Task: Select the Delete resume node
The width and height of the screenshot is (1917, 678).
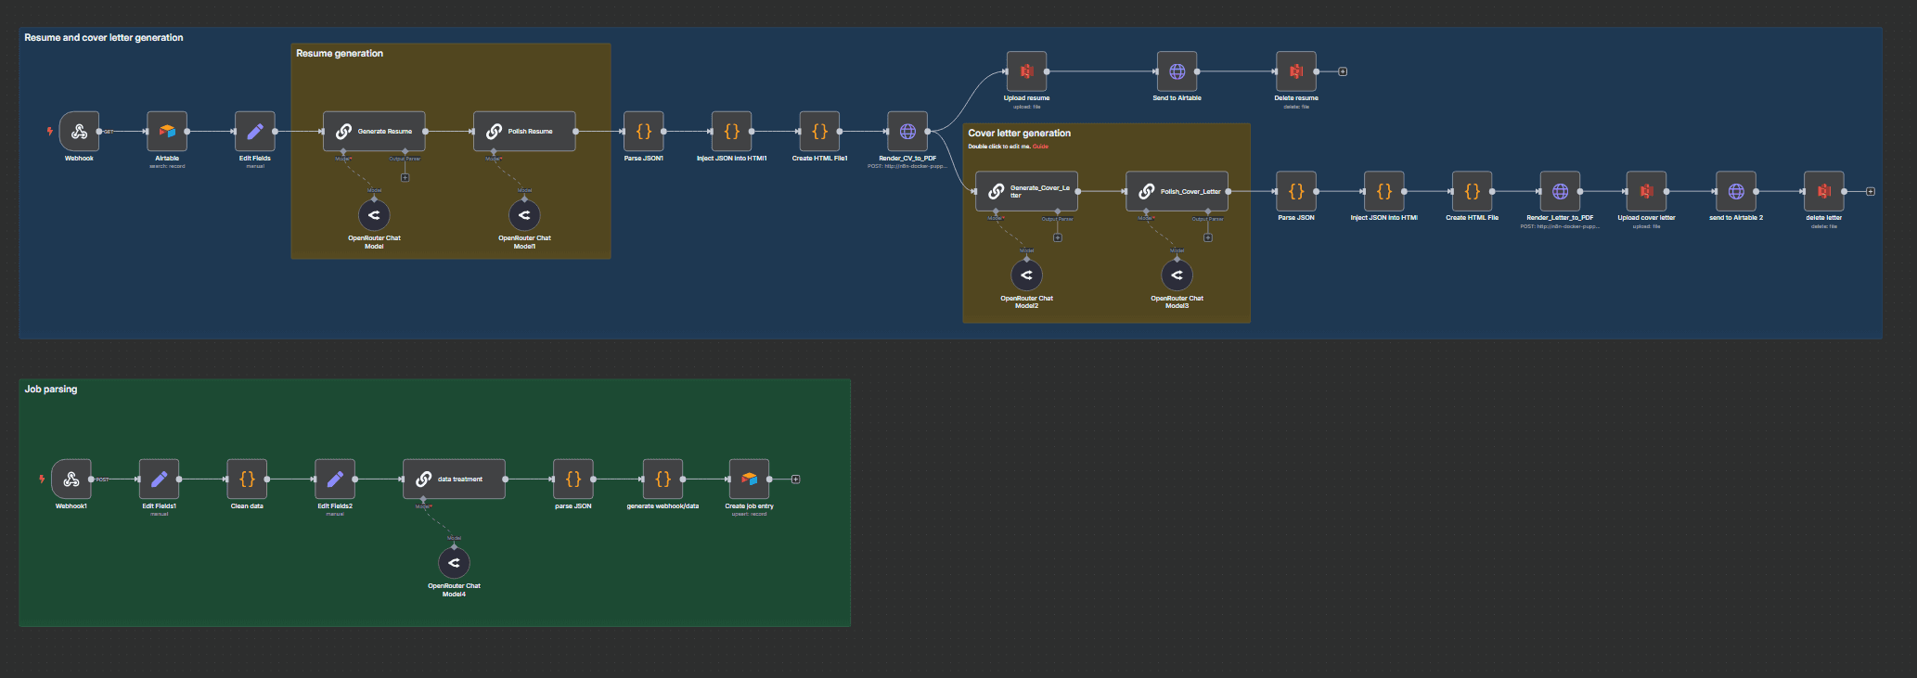Action: click(x=1296, y=71)
